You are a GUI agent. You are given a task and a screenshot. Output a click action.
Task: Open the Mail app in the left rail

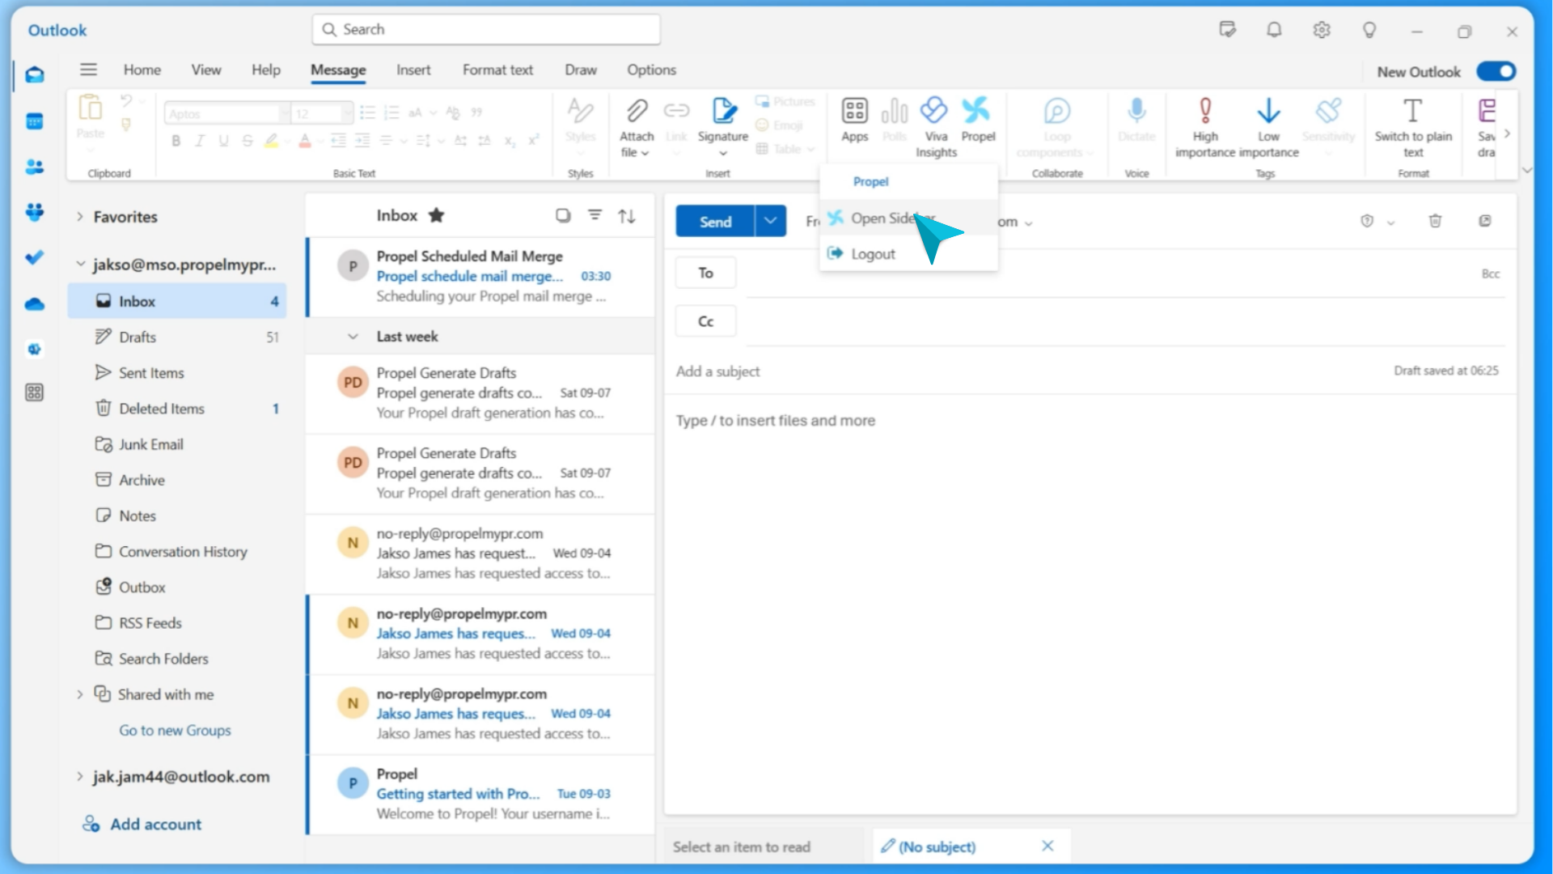34,75
